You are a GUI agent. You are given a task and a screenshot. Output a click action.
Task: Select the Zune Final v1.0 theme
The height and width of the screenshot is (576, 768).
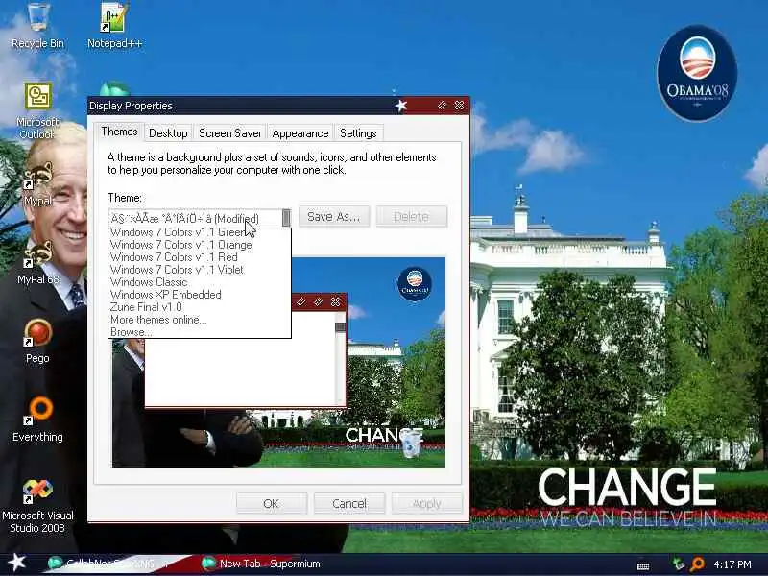200,307
